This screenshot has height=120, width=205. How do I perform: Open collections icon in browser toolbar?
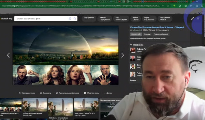(x=197, y=6)
